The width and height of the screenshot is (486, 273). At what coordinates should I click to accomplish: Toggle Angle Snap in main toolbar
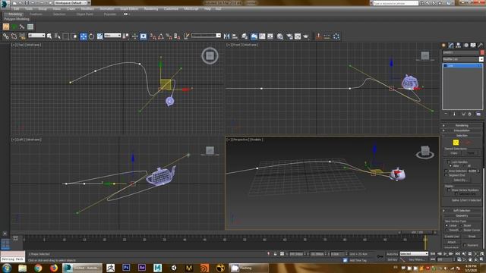point(161,36)
